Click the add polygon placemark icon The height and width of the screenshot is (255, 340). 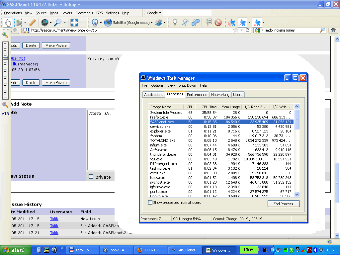pos(196,23)
